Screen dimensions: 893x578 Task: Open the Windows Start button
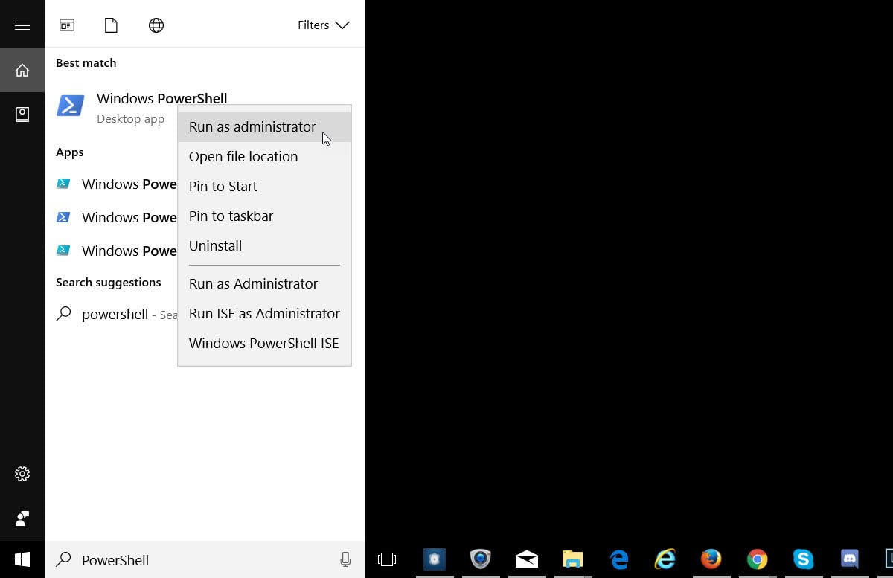pyautogui.click(x=22, y=559)
